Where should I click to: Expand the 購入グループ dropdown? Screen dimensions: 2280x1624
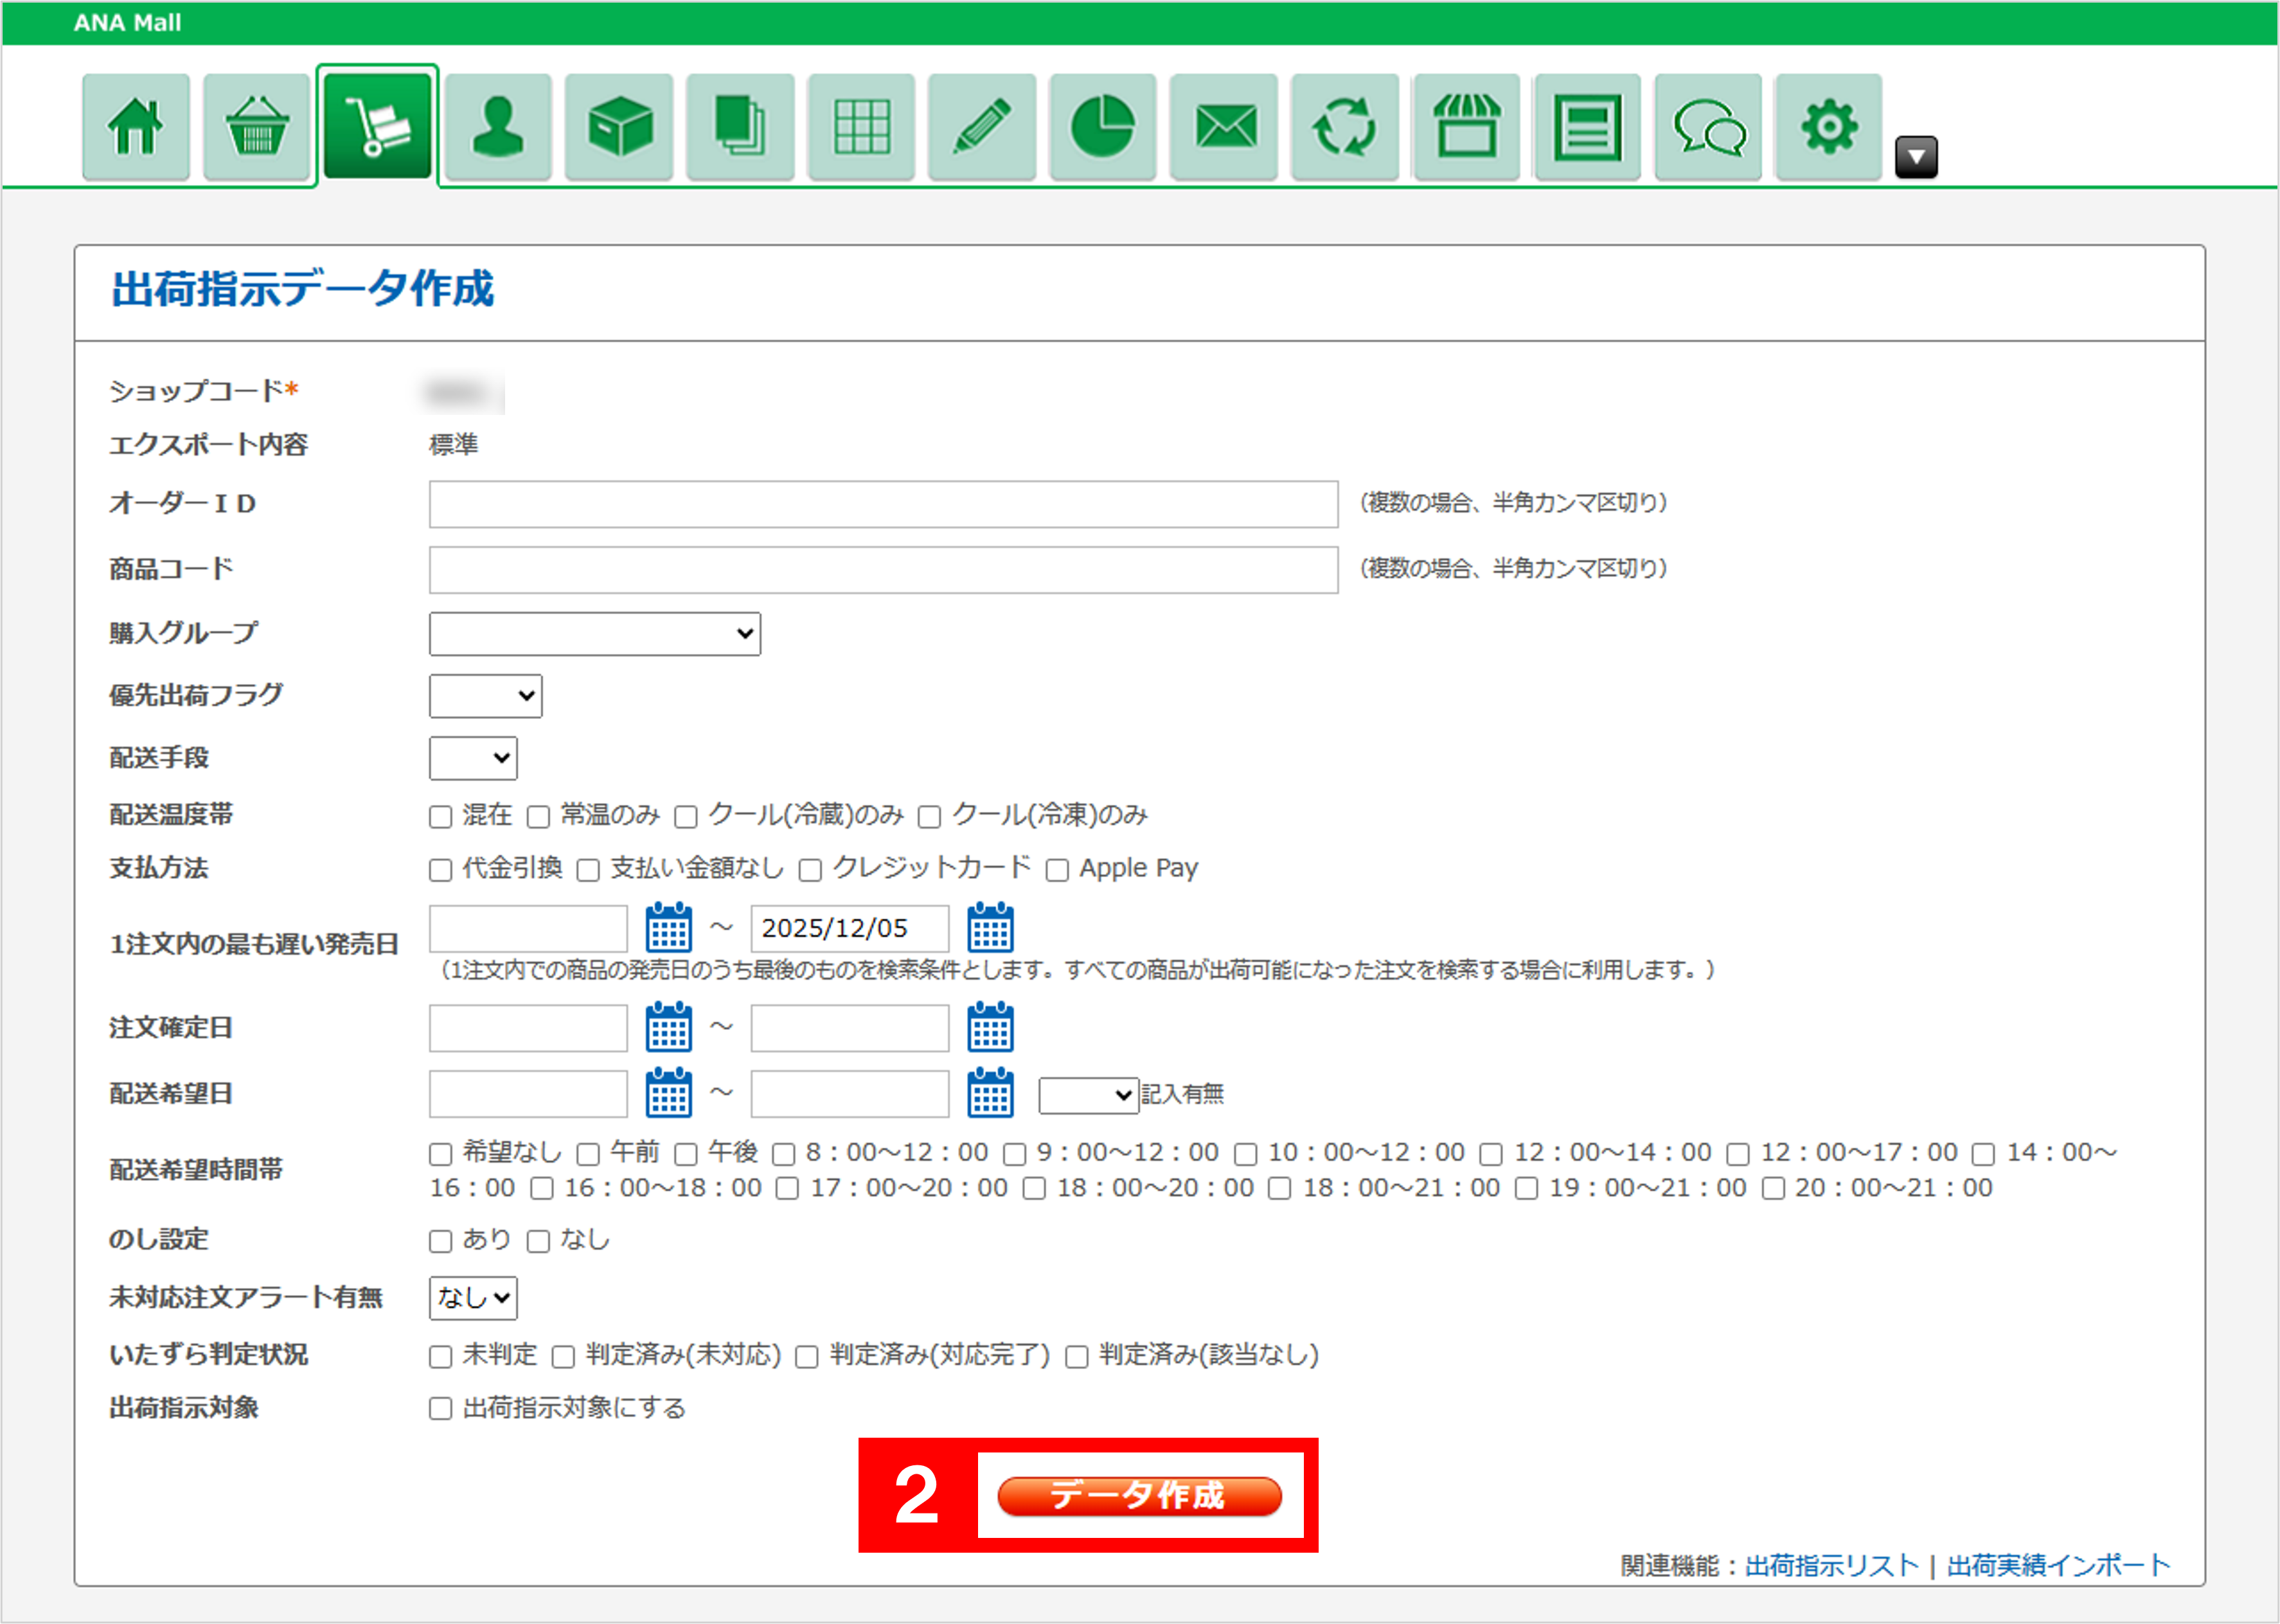594,634
